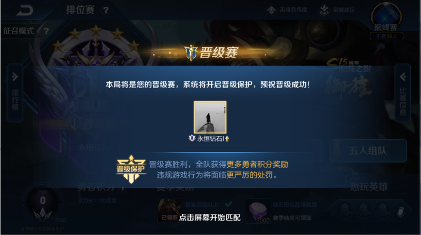Tap 点击屏幕开始匹配 to start matching
Viewport: 421px width, 235px height.
[x=210, y=217]
